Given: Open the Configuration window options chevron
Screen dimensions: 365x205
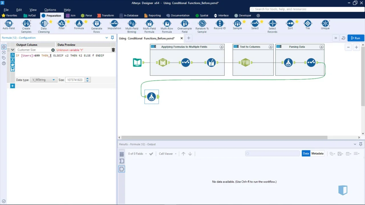Looking at the screenshot, I should pyautogui.click(x=107, y=38).
